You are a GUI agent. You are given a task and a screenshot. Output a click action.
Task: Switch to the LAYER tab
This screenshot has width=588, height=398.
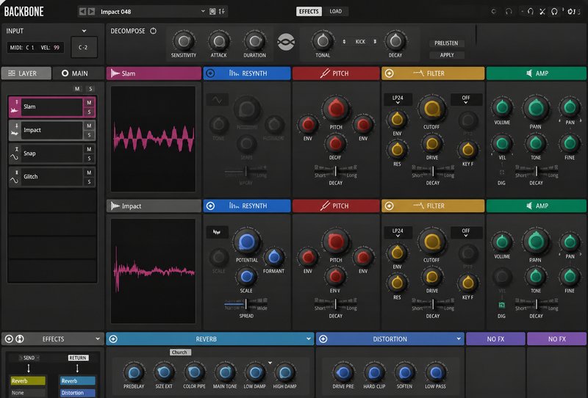coord(26,73)
